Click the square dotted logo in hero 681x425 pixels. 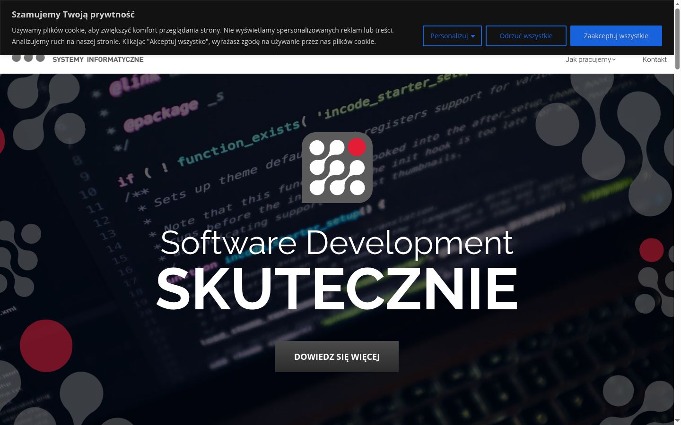pos(337,168)
